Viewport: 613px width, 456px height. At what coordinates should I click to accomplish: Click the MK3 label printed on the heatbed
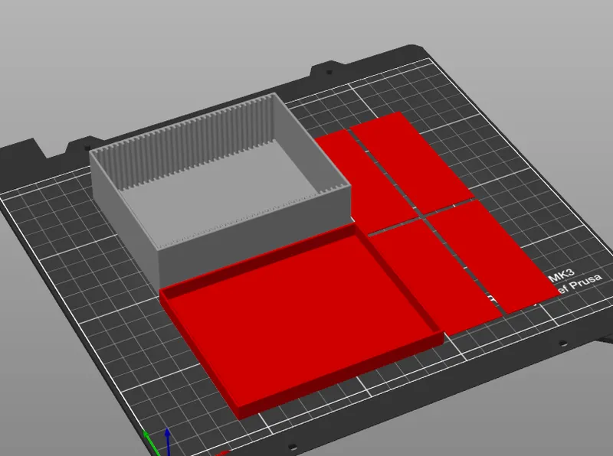click(564, 274)
